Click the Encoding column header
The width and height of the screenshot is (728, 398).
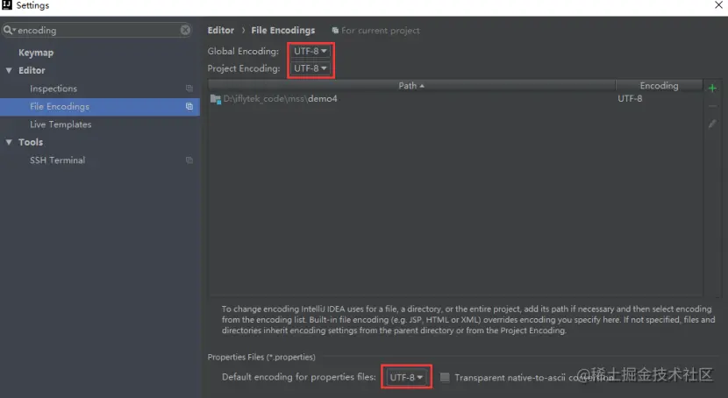tap(659, 85)
